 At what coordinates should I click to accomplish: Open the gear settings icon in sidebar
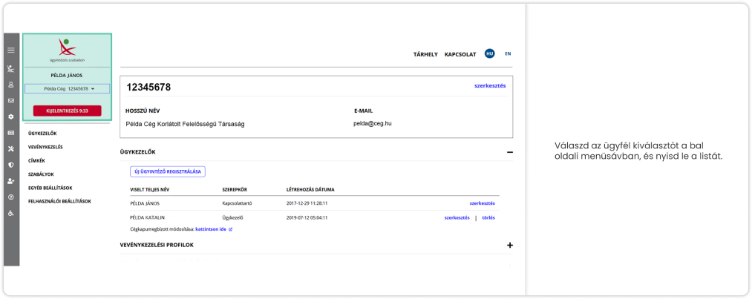(x=11, y=116)
